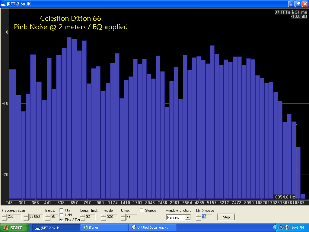Click the 18354.6 Hz cursor readout

pos(284,197)
